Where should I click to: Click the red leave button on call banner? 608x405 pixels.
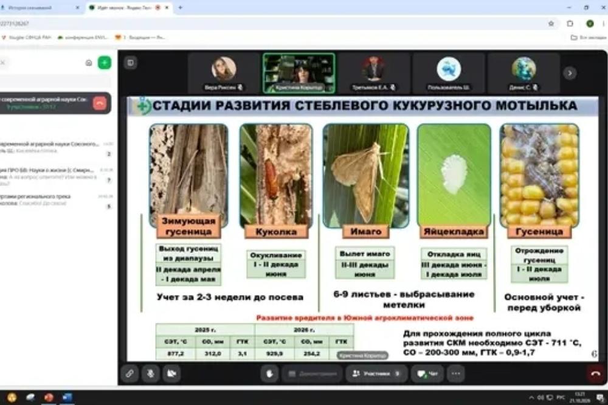click(x=100, y=103)
